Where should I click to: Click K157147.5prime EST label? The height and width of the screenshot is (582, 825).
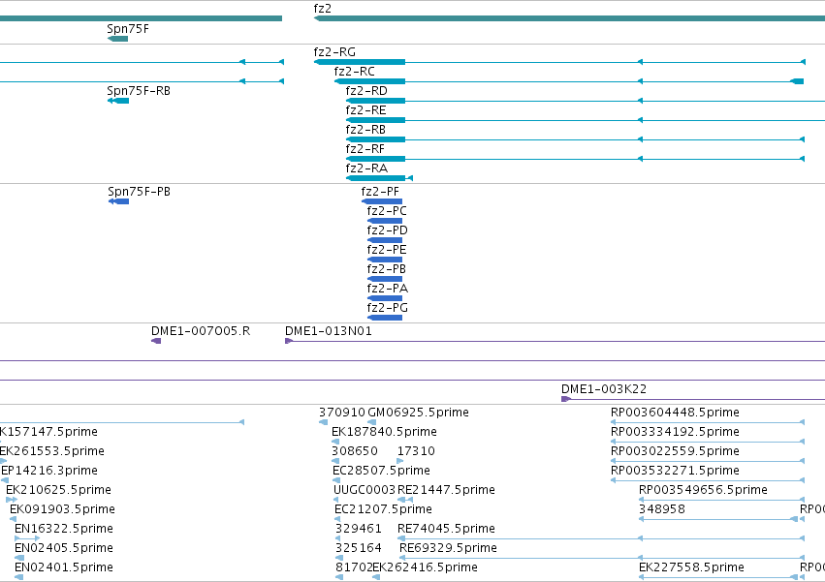(48, 432)
